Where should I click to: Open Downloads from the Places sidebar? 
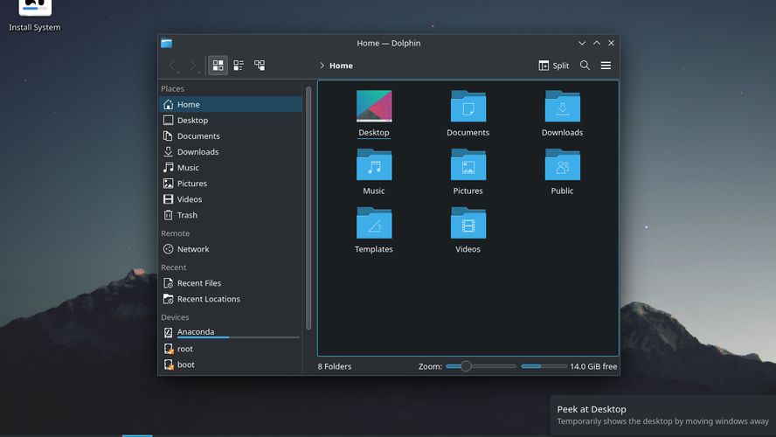231,152
